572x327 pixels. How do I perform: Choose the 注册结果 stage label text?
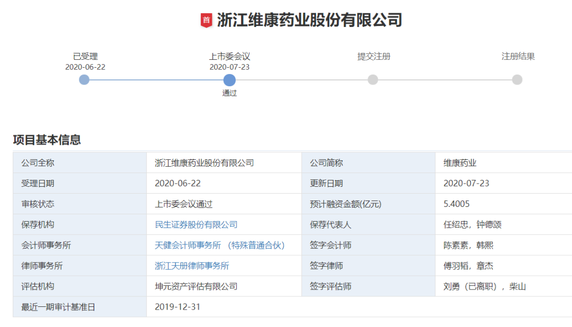pos(518,57)
